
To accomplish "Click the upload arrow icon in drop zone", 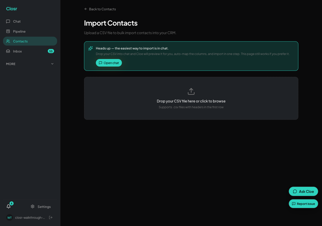I will [x=191, y=91].
